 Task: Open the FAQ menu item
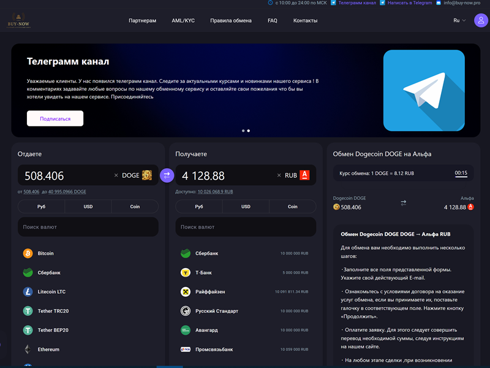click(x=273, y=20)
